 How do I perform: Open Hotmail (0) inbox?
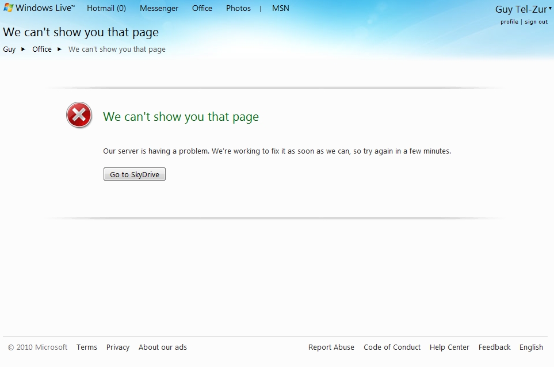[106, 8]
